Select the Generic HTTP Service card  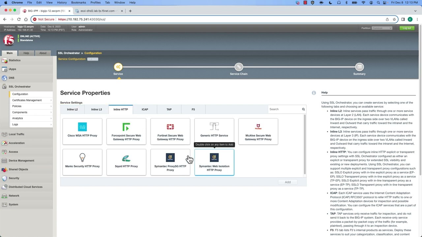click(214, 131)
